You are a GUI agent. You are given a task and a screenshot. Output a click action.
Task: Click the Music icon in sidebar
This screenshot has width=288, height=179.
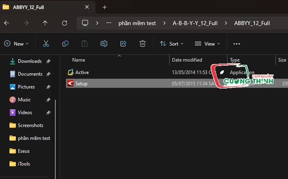12,100
